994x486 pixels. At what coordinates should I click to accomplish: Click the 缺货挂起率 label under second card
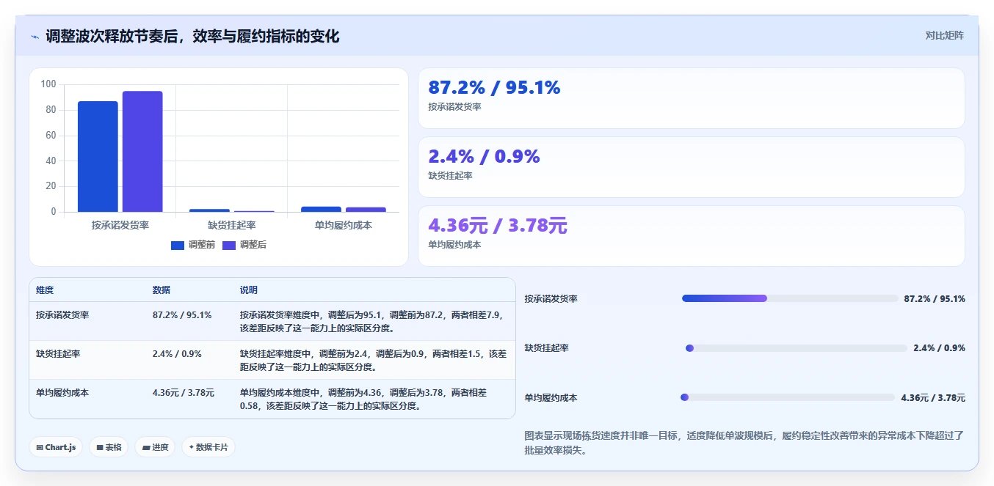tap(450, 176)
